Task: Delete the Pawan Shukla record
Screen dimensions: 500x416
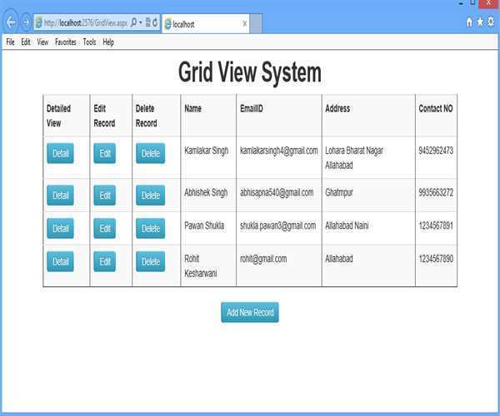Action: coord(150,229)
